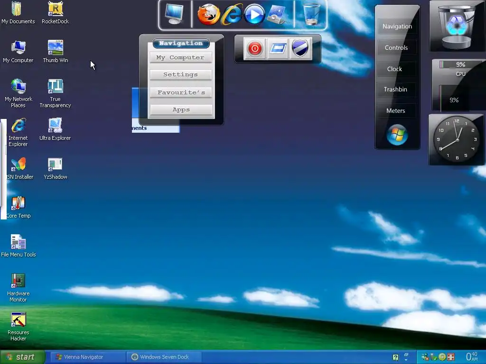Viewport: 486px width, 364px height.
Task: Click the CPU meter widget
Action: point(458,85)
